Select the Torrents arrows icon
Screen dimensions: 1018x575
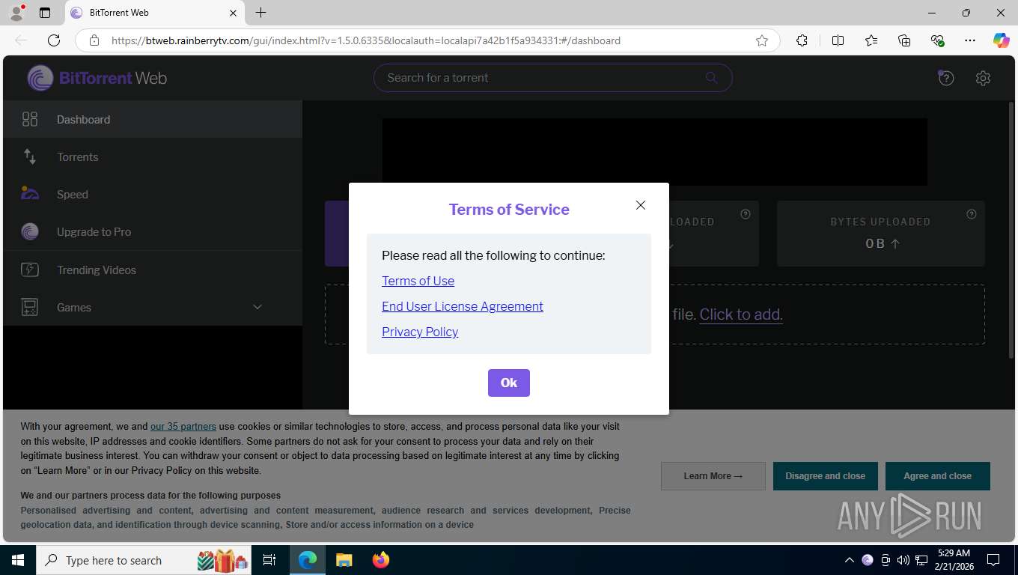coord(30,156)
